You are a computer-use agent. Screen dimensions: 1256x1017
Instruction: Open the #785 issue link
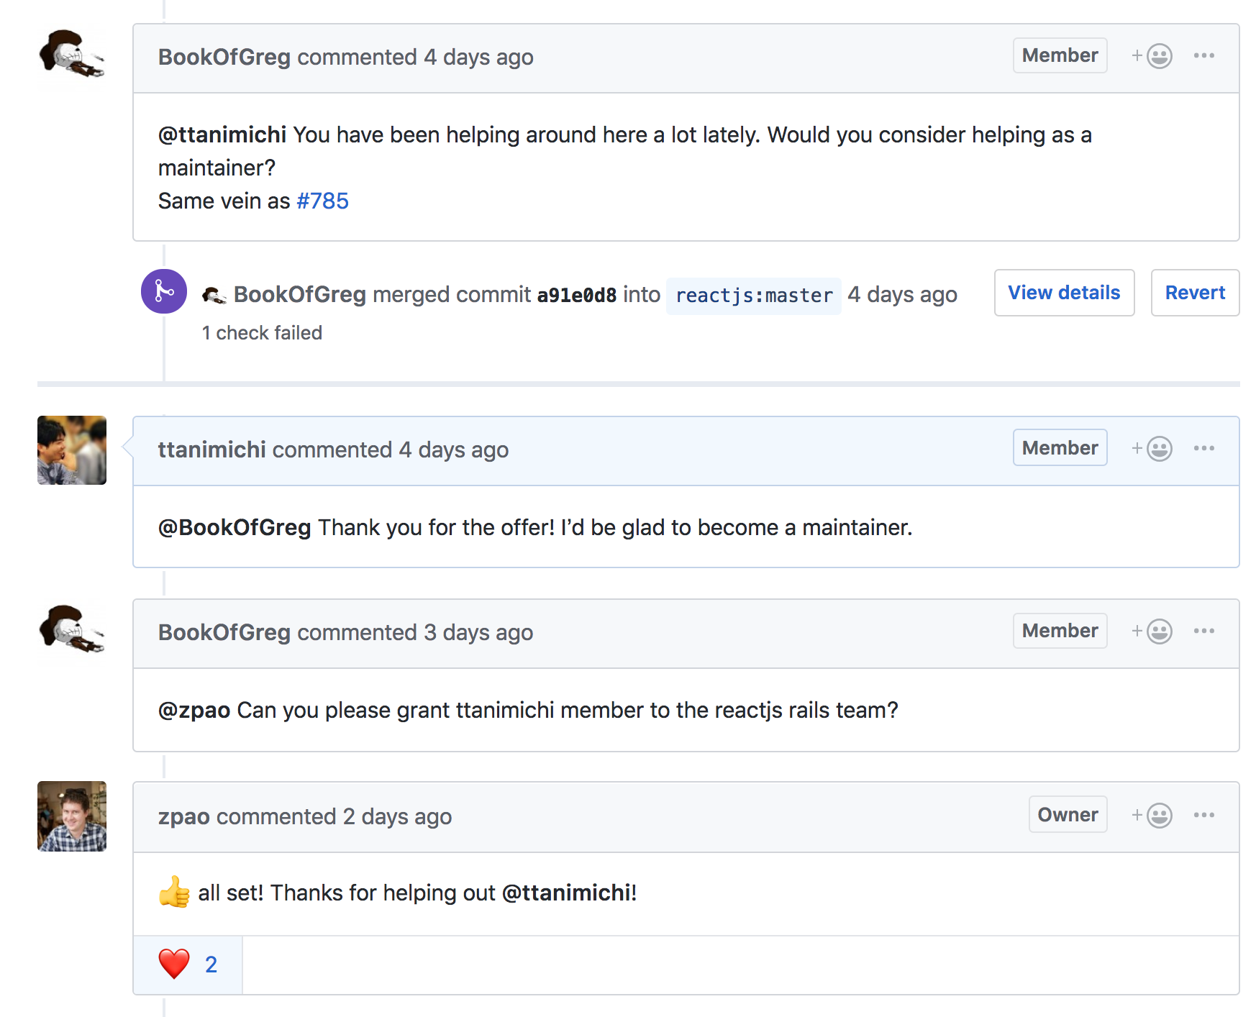coord(322,201)
